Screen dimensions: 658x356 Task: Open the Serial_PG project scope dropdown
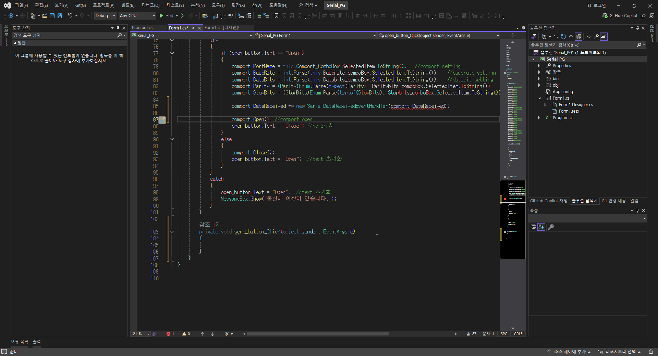[192, 36]
